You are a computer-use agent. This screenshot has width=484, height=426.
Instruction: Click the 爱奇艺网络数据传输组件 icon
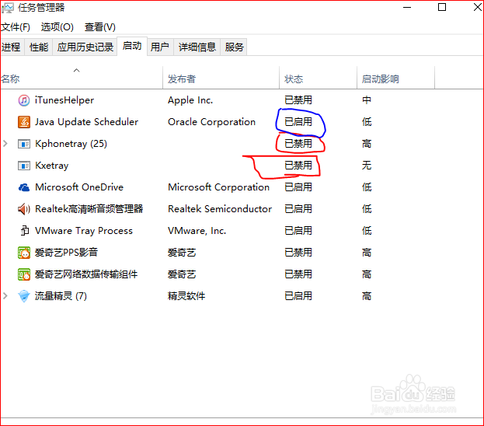(24, 274)
